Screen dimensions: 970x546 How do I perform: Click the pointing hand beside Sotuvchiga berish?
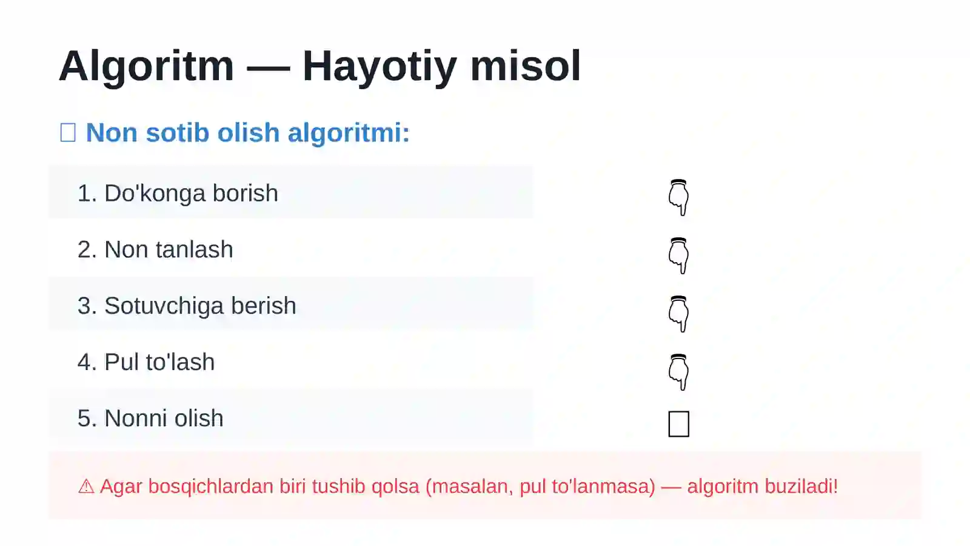pyautogui.click(x=678, y=314)
